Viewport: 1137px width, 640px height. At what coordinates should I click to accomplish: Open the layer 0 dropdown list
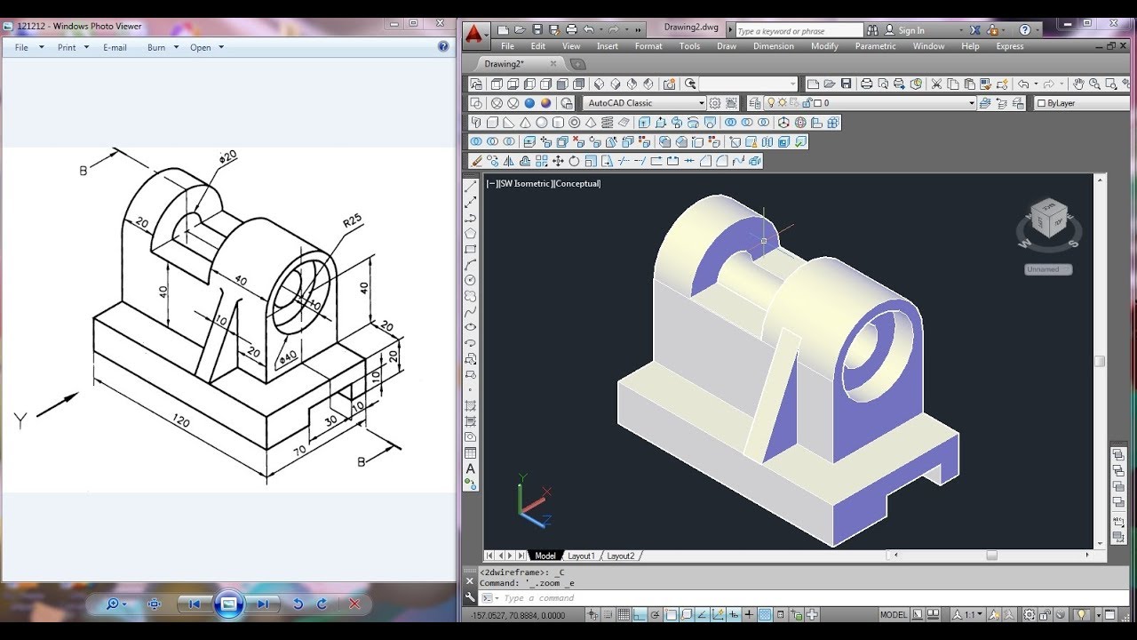click(x=971, y=103)
